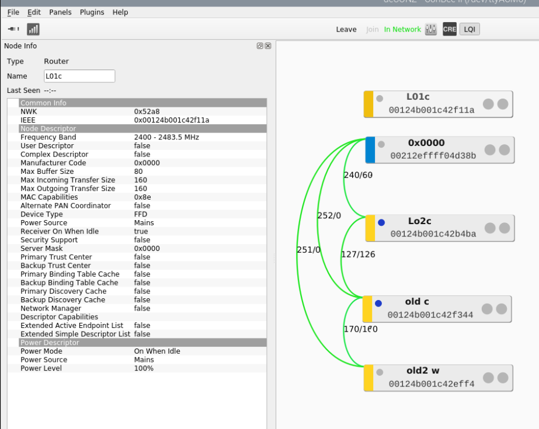Click the 00124b001c42eff4 address text
The width and height of the screenshot is (539, 429).
[432, 384]
